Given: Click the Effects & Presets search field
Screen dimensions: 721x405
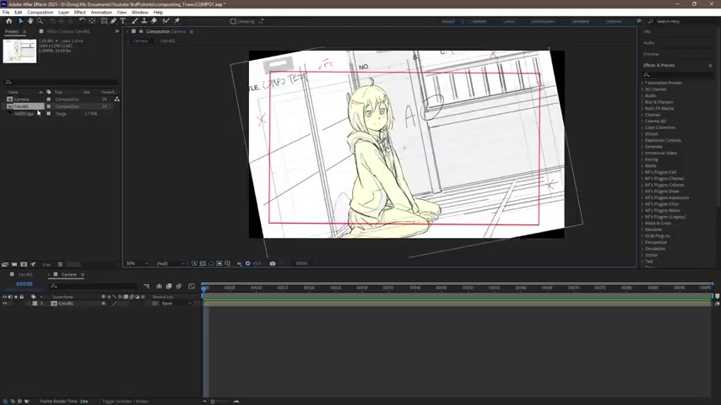Looking at the screenshot, I should coord(678,74).
